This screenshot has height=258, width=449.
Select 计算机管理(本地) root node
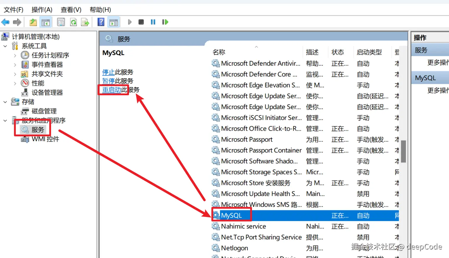(x=36, y=37)
